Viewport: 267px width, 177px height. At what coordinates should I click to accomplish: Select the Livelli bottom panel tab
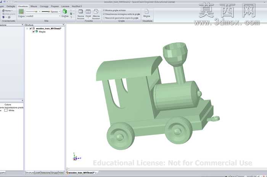pyautogui.click(x=37, y=172)
